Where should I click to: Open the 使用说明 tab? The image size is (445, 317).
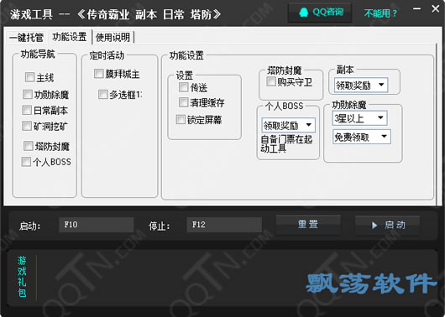click(113, 37)
